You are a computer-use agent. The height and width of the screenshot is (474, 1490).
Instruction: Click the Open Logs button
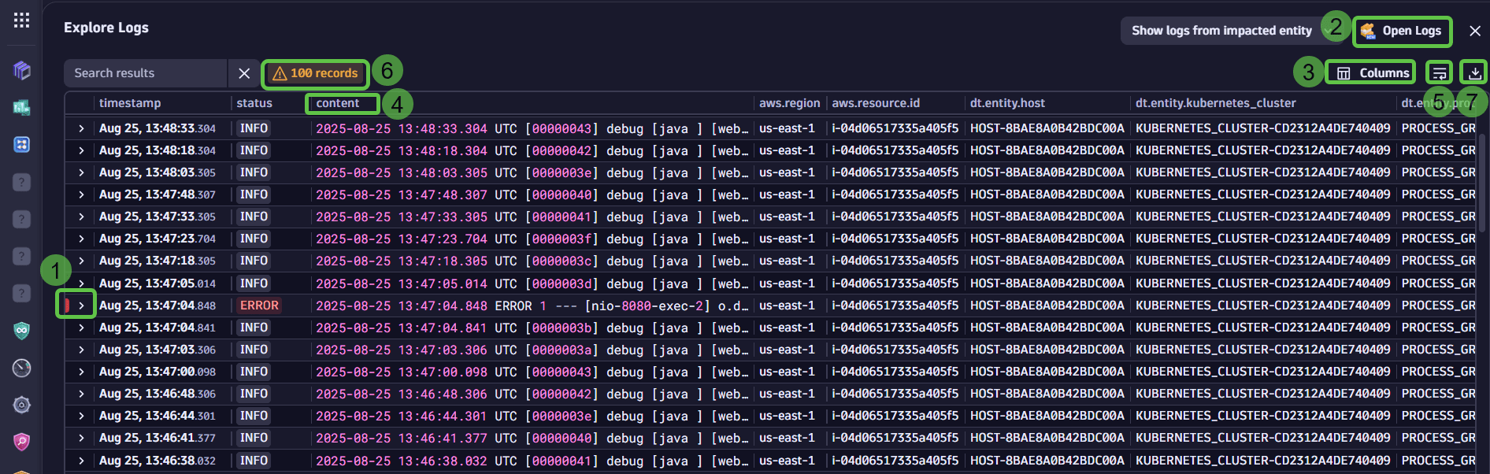coord(1403,31)
